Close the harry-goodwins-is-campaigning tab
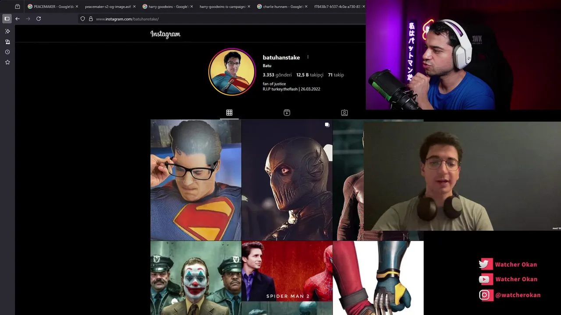This screenshot has height=315, width=561. [249, 7]
